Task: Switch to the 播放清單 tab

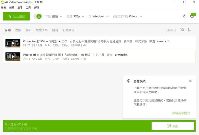Action: [x=42, y=30]
